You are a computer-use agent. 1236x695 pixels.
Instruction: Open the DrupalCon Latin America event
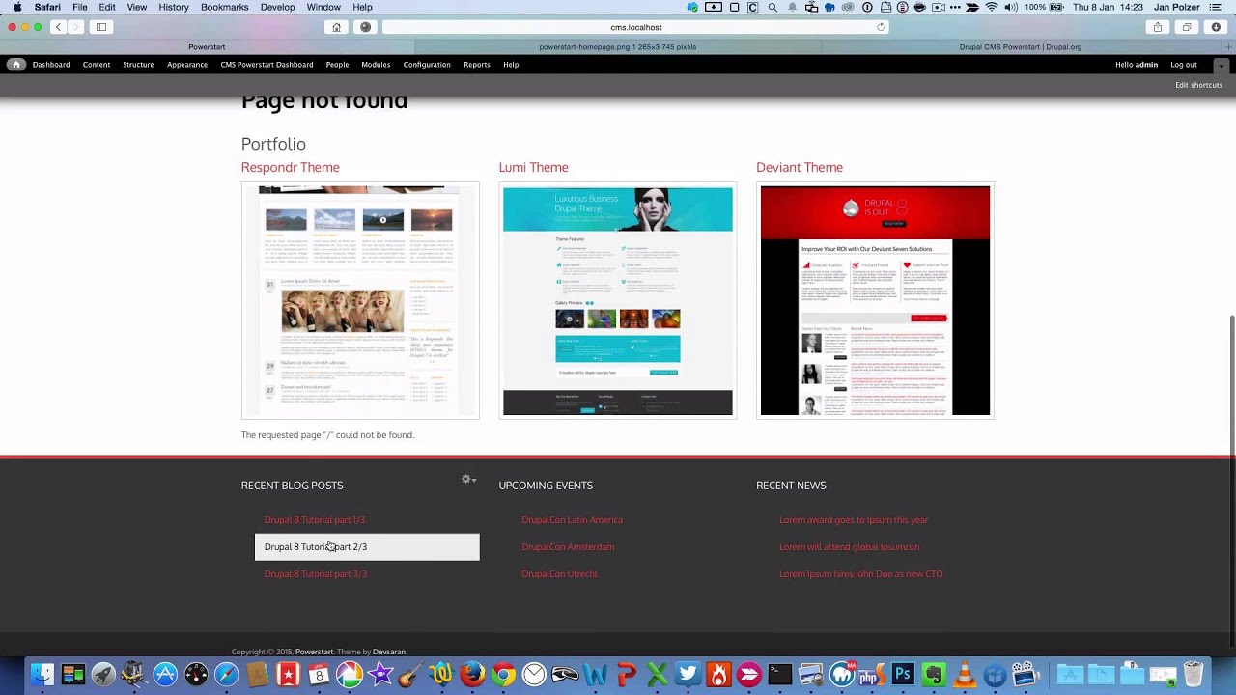(573, 519)
